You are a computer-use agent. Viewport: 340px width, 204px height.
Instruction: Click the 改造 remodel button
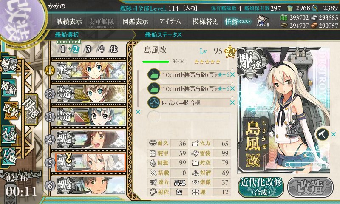[x=310, y=187]
